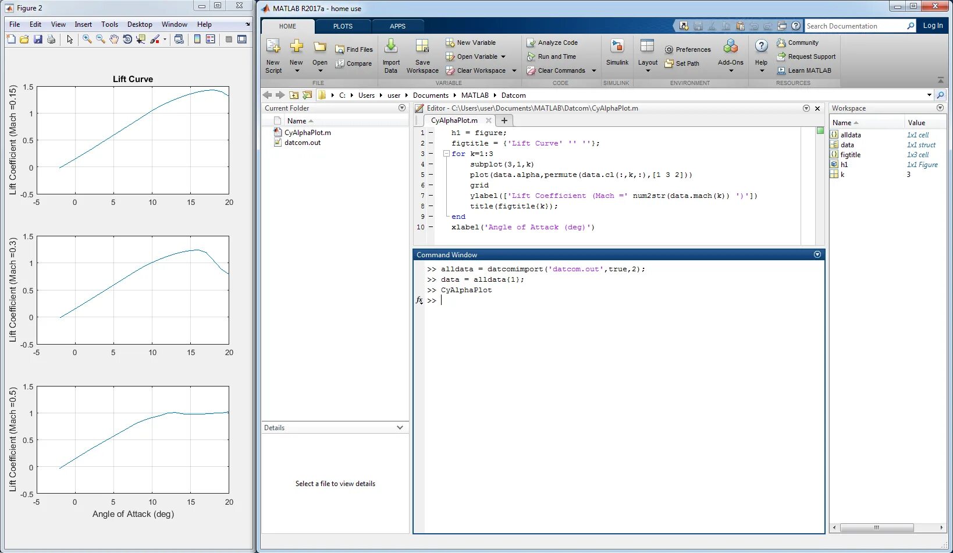Select the Rotate 3D tool

pos(127,39)
